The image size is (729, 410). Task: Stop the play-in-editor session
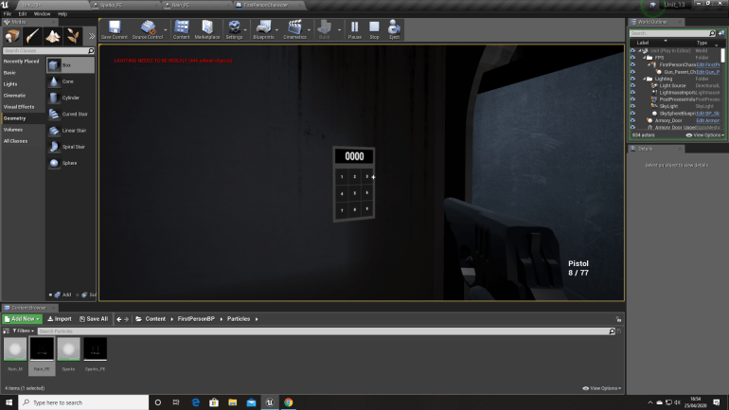point(374,29)
